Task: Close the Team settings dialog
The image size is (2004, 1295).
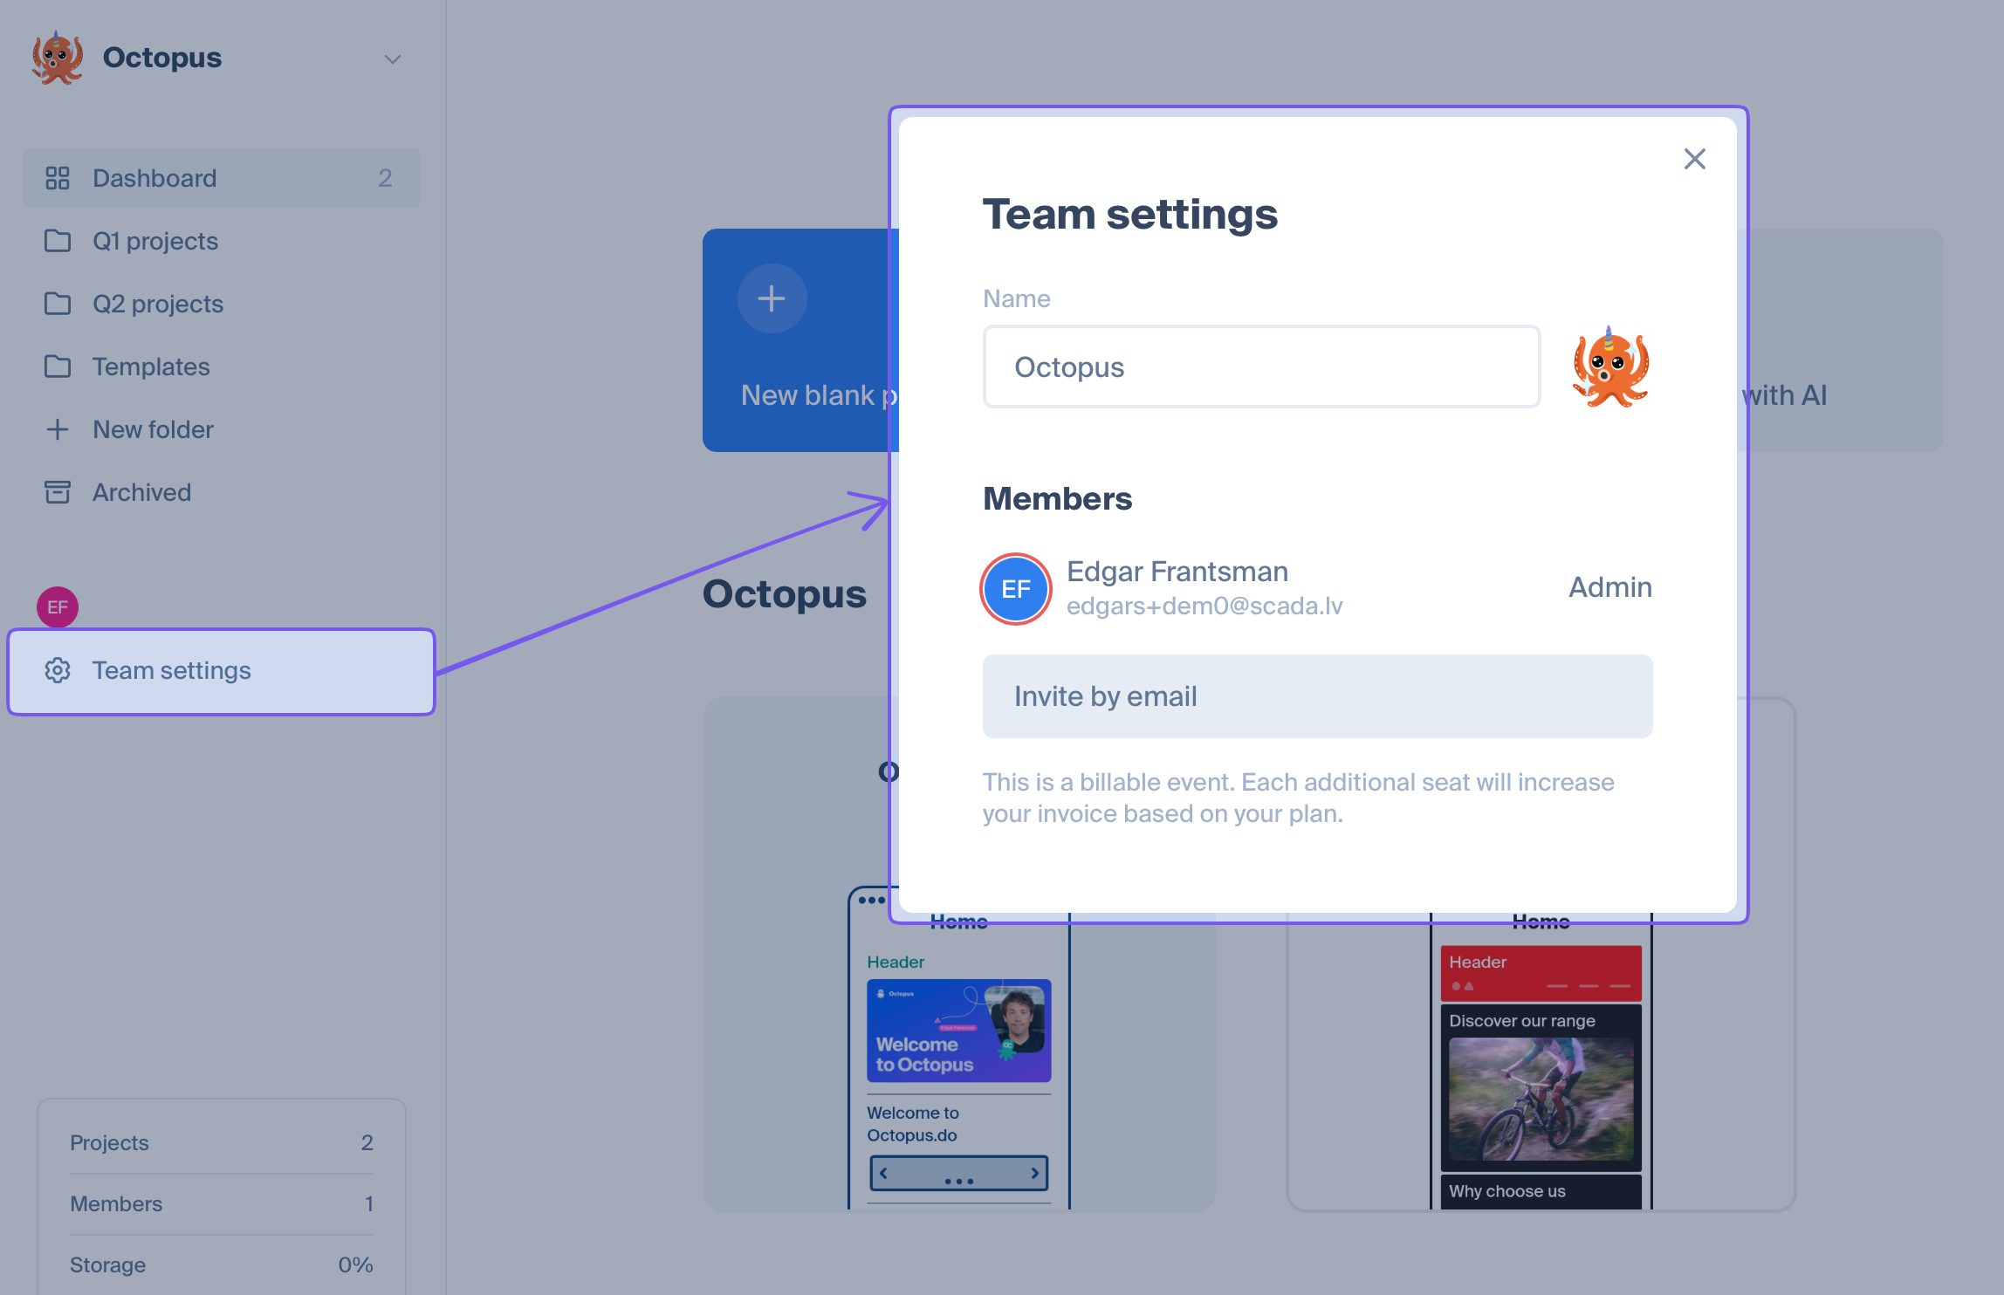Action: point(1694,159)
